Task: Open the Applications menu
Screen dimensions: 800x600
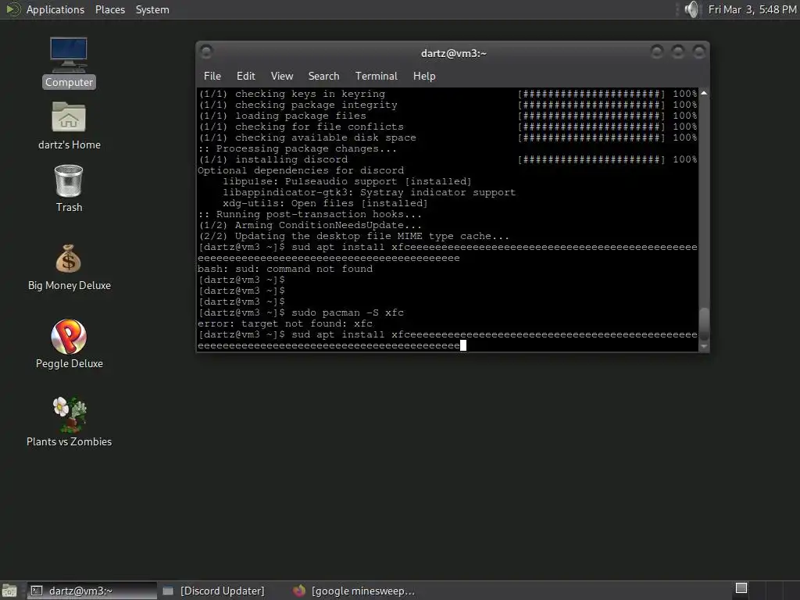Action: click(x=55, y=9)
